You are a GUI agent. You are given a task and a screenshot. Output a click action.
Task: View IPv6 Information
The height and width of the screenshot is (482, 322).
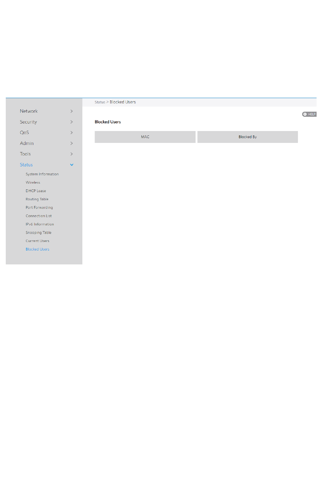tap(40, 224)
